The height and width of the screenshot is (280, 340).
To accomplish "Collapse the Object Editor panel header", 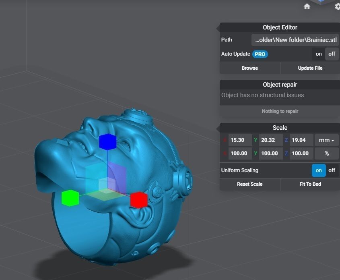I will click(x=280, y=27).
